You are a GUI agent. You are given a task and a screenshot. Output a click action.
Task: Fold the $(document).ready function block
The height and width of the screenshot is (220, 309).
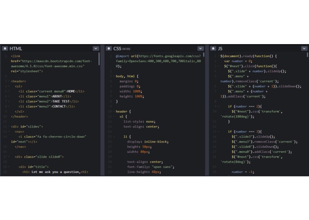click(x=218, y=56)
